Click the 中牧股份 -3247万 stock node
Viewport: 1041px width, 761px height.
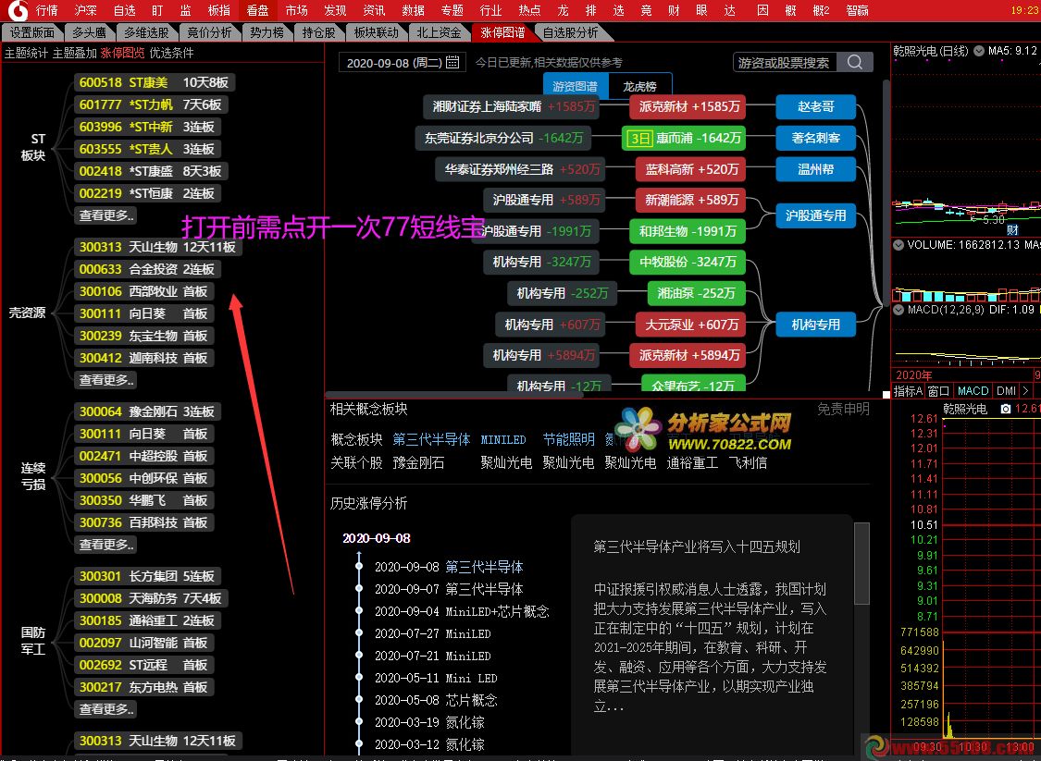pos(688,262)
